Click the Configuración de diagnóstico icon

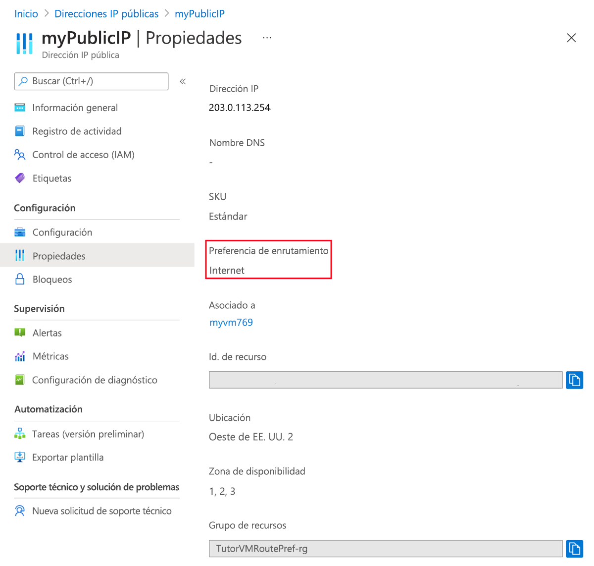(x=20, y=380)
